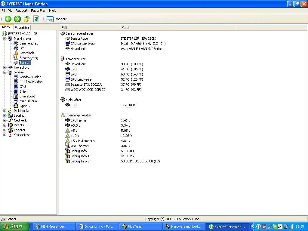Select the Lagring storage icon

pos(10,115)
